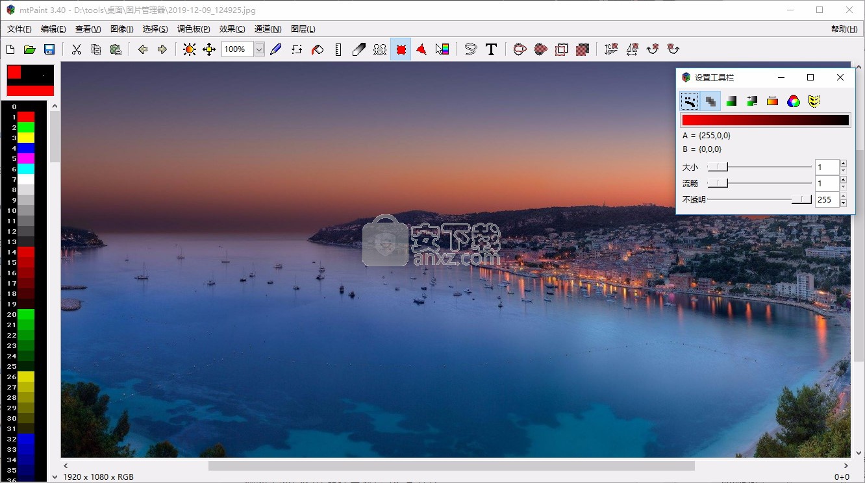
Task: Open the 通道(N) menu
Action: point(268,29)
